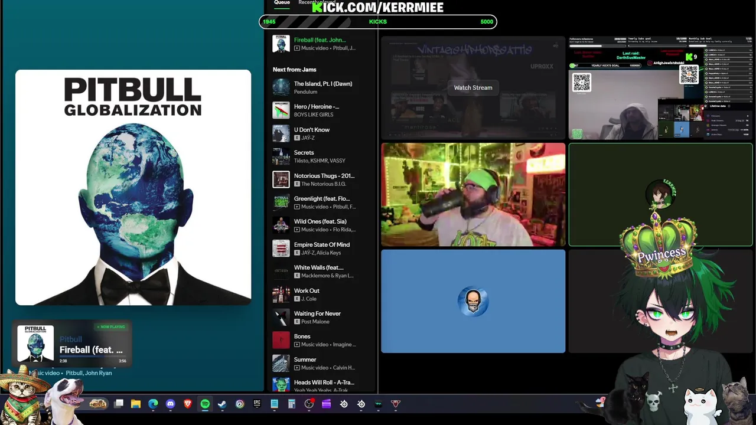The height and width of the screenshot is (425, 756).
Task: Open Epic Games Launcher taskbar icon
Action: (x=257, y=404)
